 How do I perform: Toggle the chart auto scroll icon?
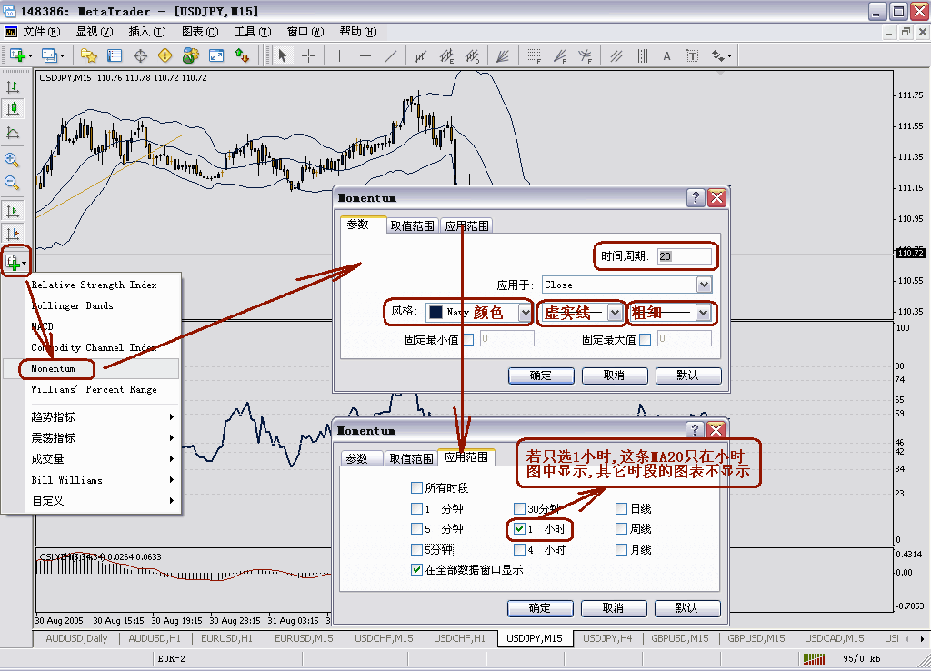[13, 211]
